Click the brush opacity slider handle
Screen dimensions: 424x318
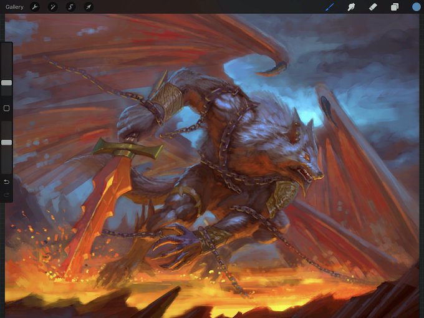[x=6, y=142]
